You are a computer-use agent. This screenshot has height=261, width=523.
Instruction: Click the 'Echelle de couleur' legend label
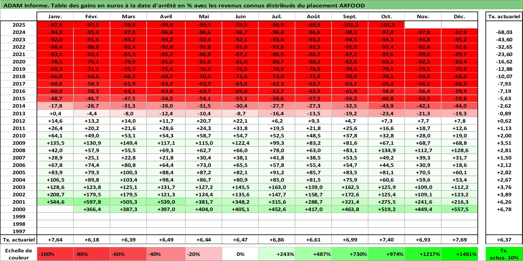click(19, 254)
